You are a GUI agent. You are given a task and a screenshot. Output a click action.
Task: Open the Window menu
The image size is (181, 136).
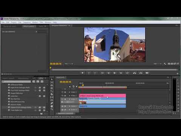(x=48, y=22)
